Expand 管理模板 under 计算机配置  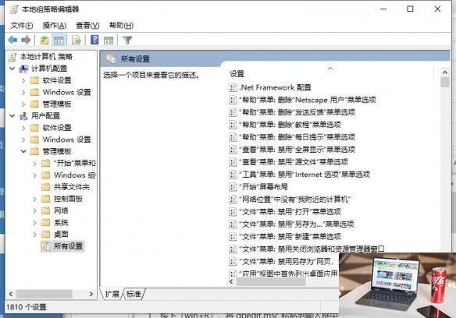coord(23,104)
